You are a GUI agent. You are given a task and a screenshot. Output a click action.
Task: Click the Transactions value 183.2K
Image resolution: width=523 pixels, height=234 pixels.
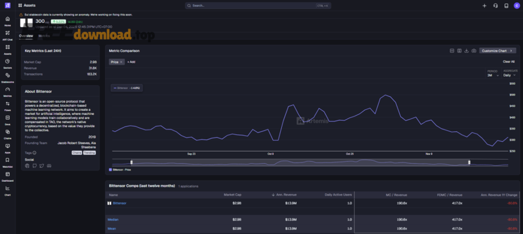92,74
